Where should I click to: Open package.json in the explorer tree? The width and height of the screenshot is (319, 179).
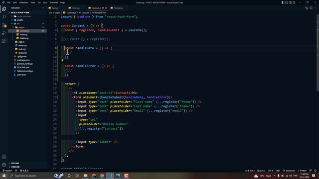pos(23,60)
